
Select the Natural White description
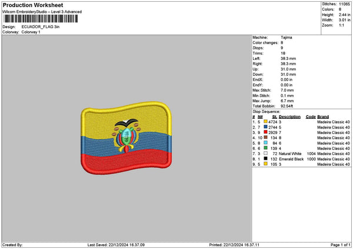(290, 154)
